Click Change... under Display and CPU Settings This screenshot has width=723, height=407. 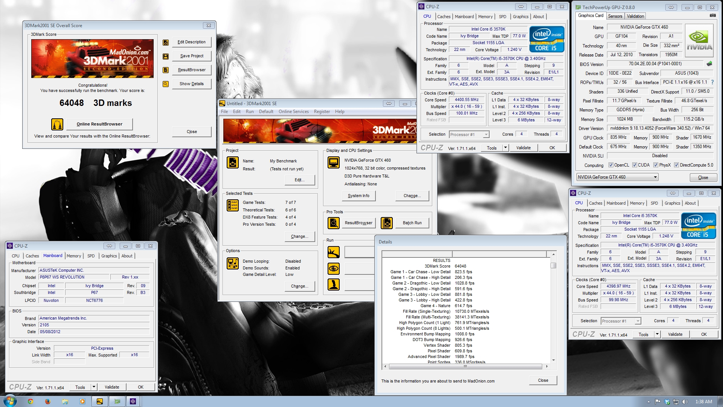(x=412, y=196)
